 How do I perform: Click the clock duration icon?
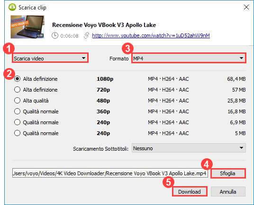pyautogui.click(x=55, y=35)
